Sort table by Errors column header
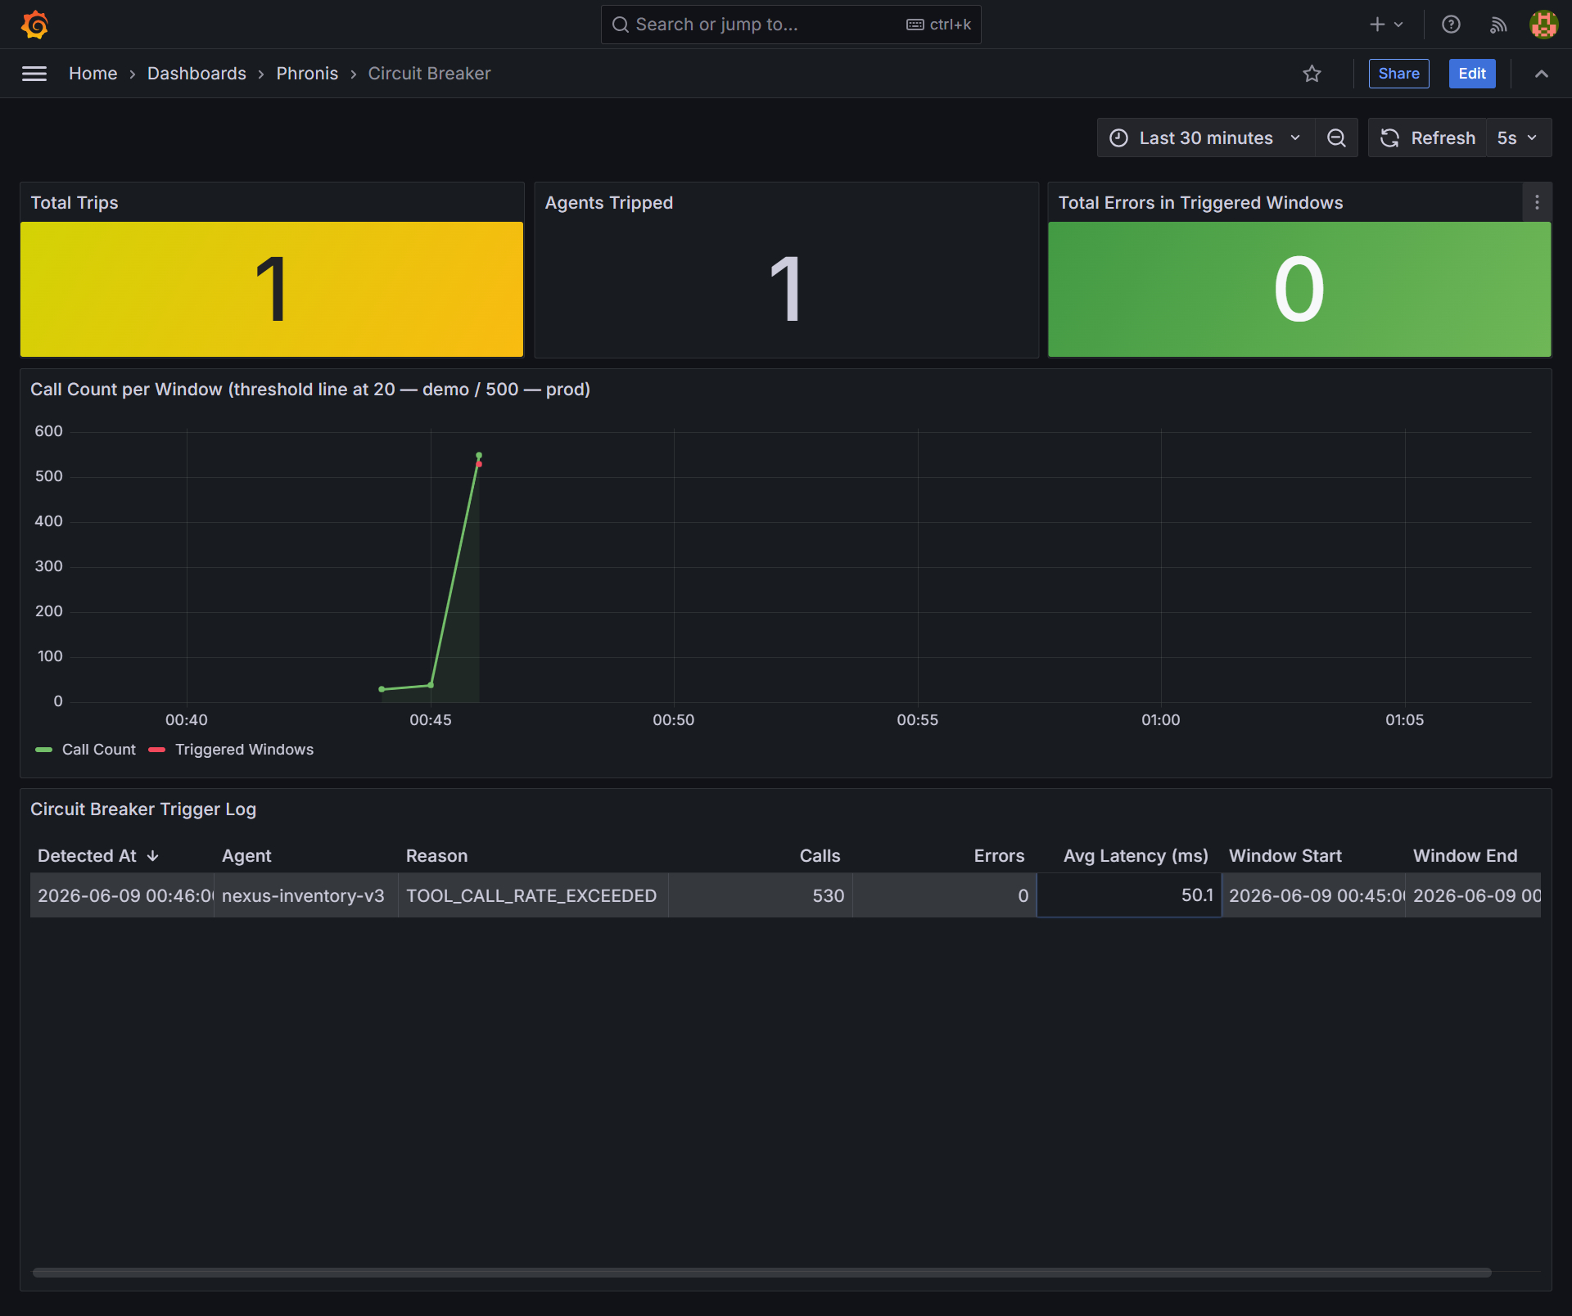Image resolution: width=1572 pixels, height=1316 pixels. pyautogui.click(x=999, y=856)
